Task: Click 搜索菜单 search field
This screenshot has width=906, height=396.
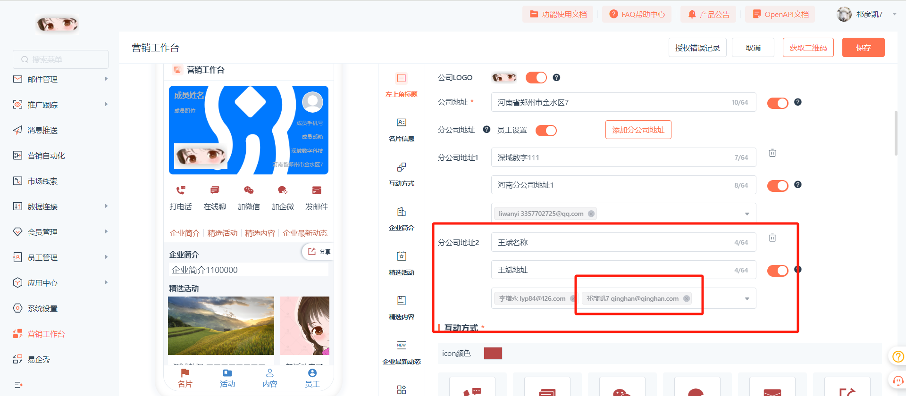Action: (60, 59)
